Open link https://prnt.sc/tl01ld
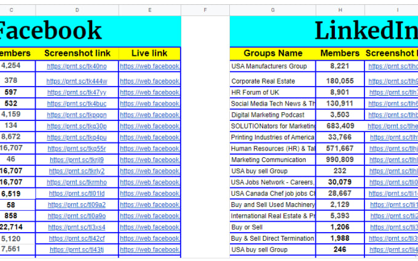The width and height of the screenshot is (418, 261). pos(77,193)
